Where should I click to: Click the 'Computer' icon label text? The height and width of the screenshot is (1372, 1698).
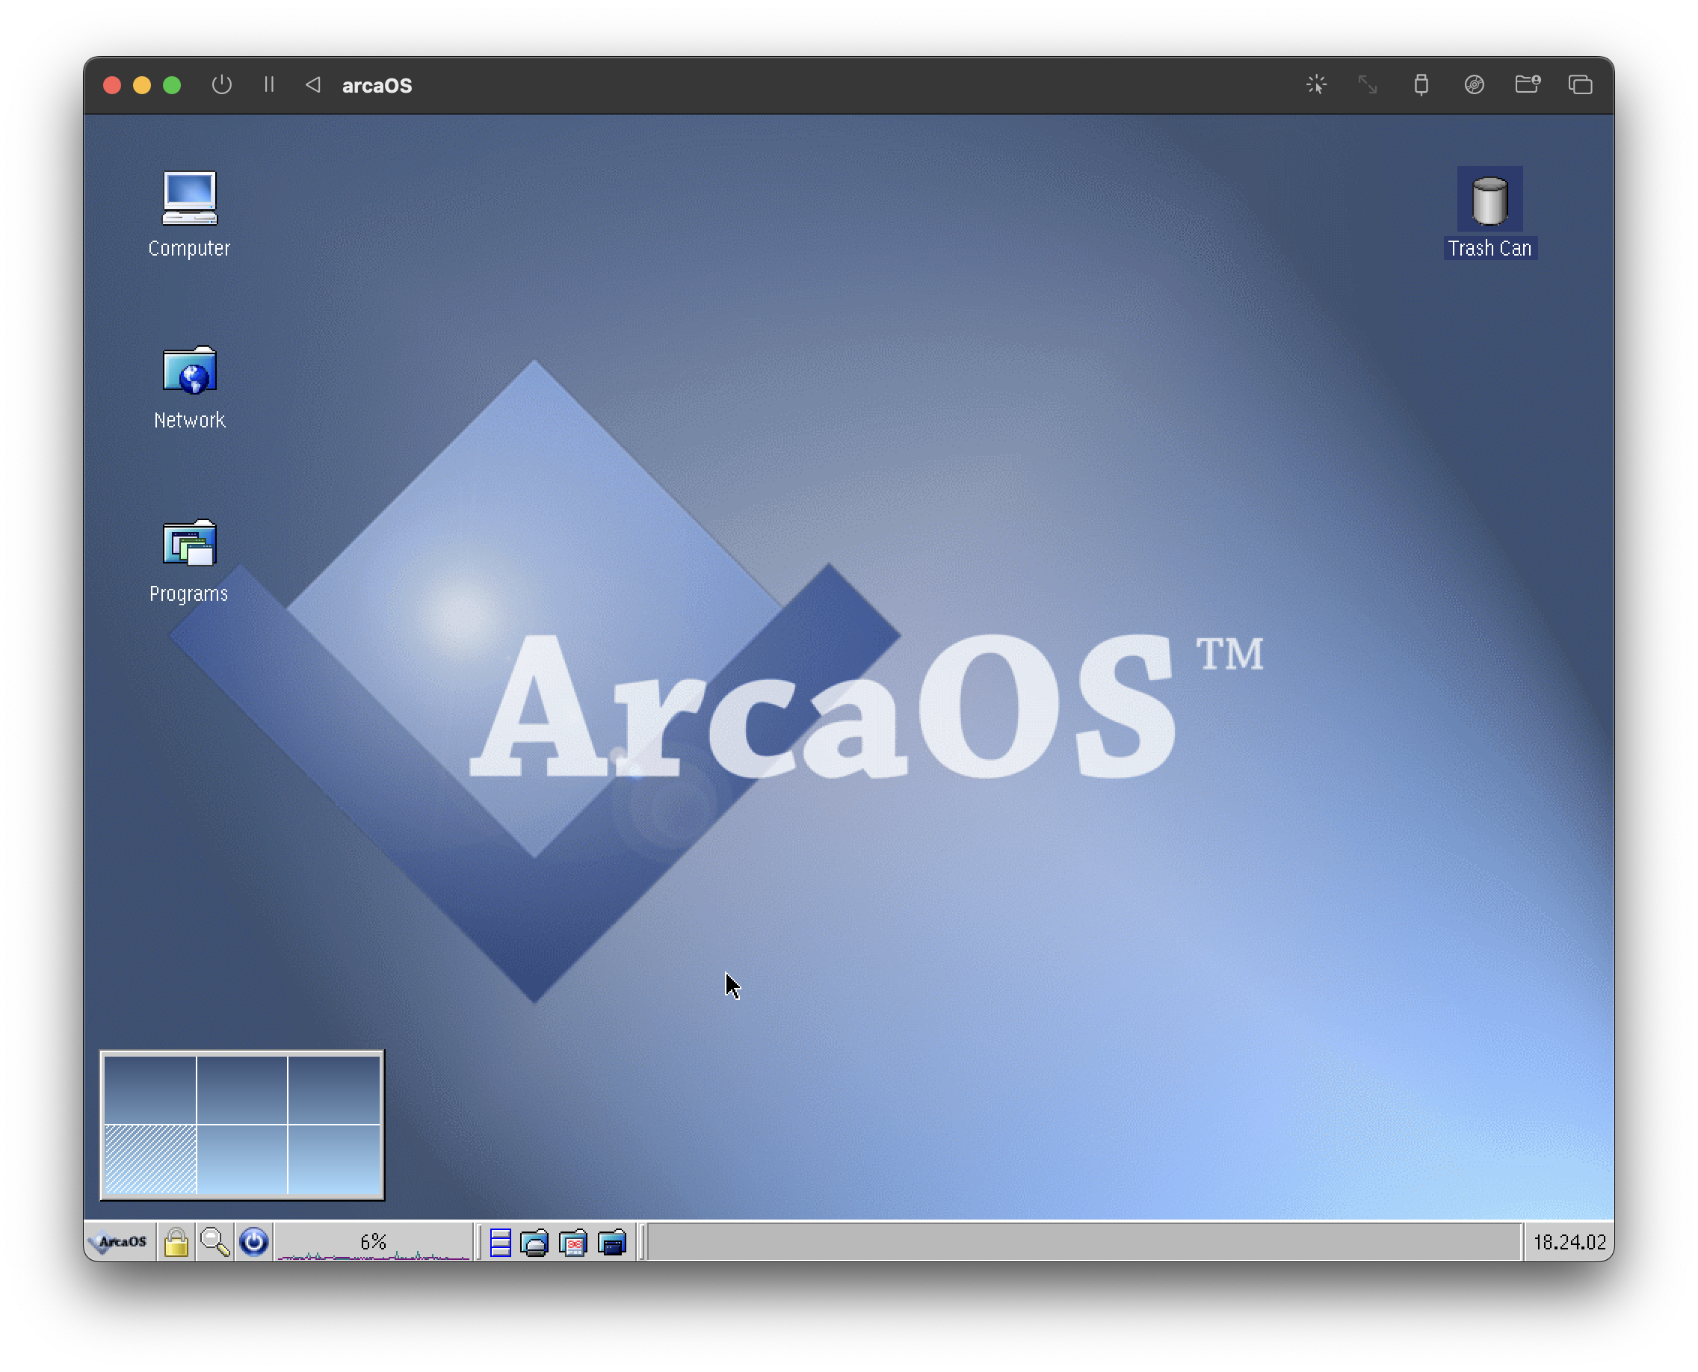pyautogui.click(x=189, y=248)
